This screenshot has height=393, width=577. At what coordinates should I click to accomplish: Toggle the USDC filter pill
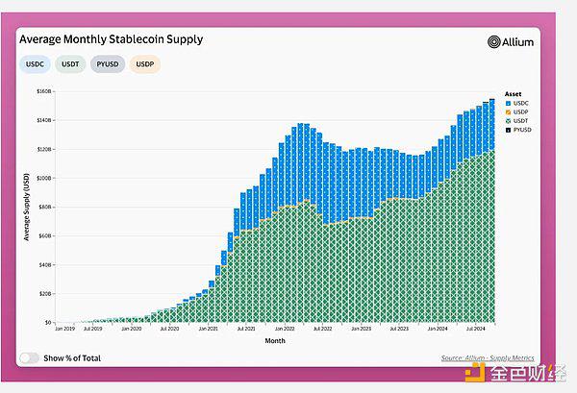pos(36,64)
